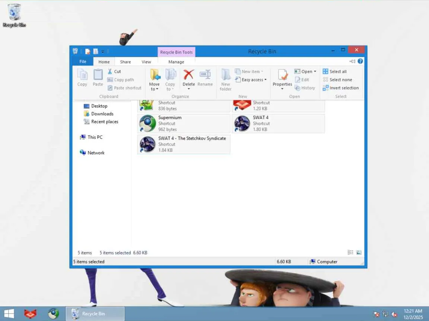Image resolution: width=429 pixels, height=321 pixels.
Task: Click the Copy path ribbon command
Action: 121,80
